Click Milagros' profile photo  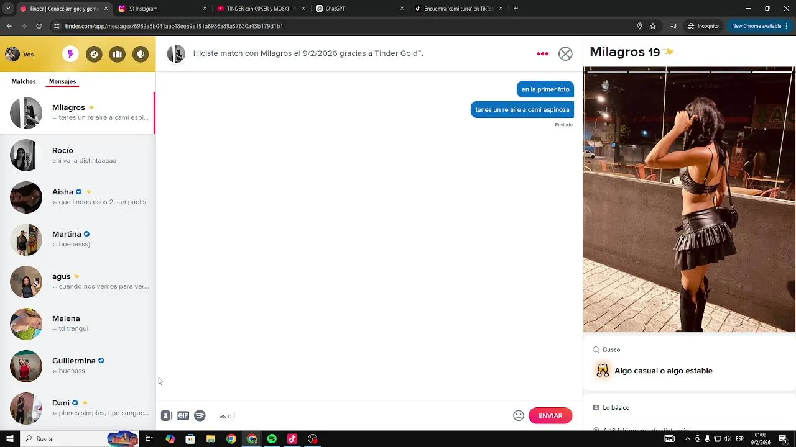coord(689,199)
